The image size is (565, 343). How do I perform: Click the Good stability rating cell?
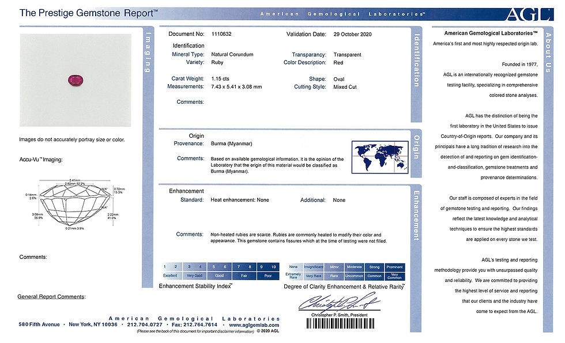coord(220,276)
